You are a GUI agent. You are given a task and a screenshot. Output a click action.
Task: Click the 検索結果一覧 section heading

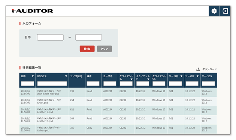pos(31,68)
